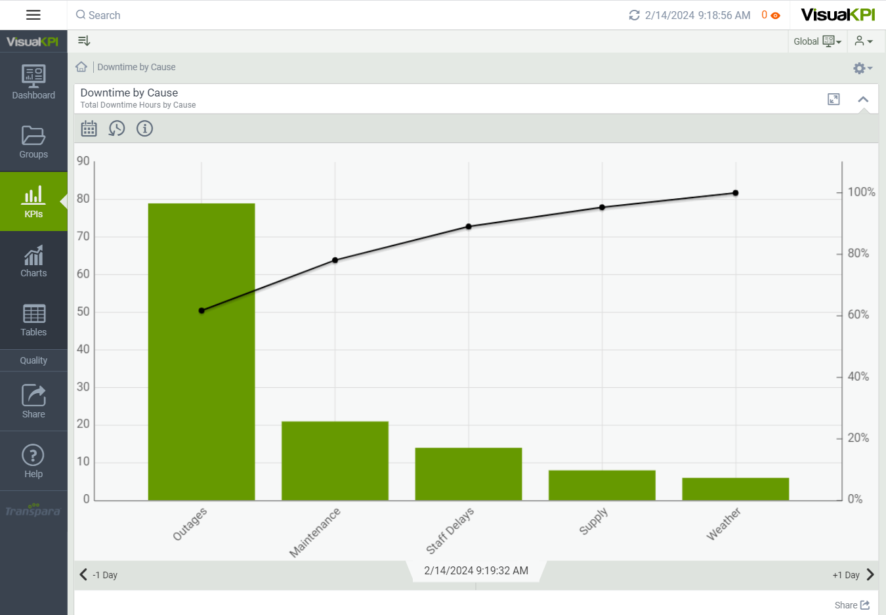Screen dimensions: 886x615
Task: Click the Share link at bottom right
Action: tap(851, 605)
